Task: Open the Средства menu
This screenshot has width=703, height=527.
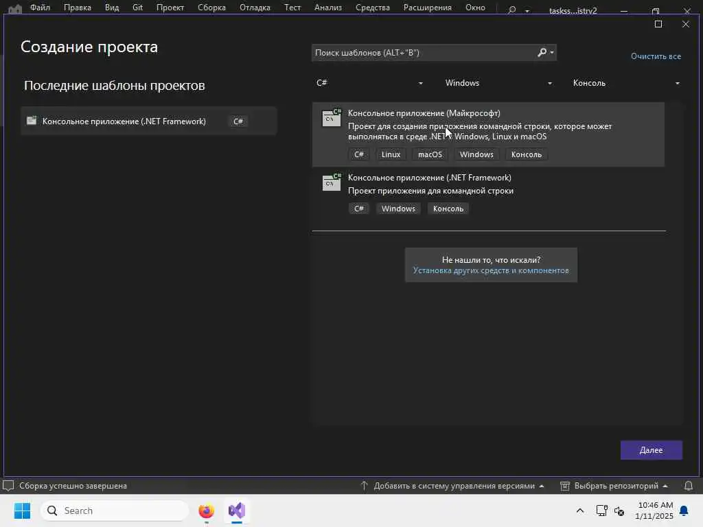Action: pyautogui.click(x=373, y=8)
